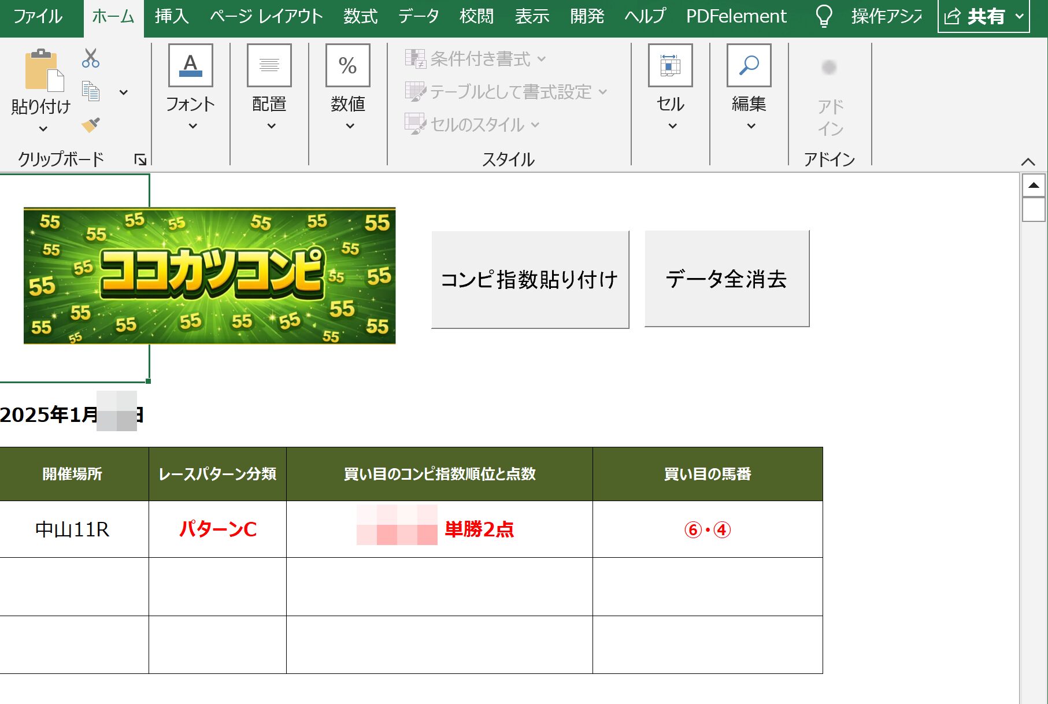
Task: Click the Cut scissors icon
Action: (x=91, y=58)
